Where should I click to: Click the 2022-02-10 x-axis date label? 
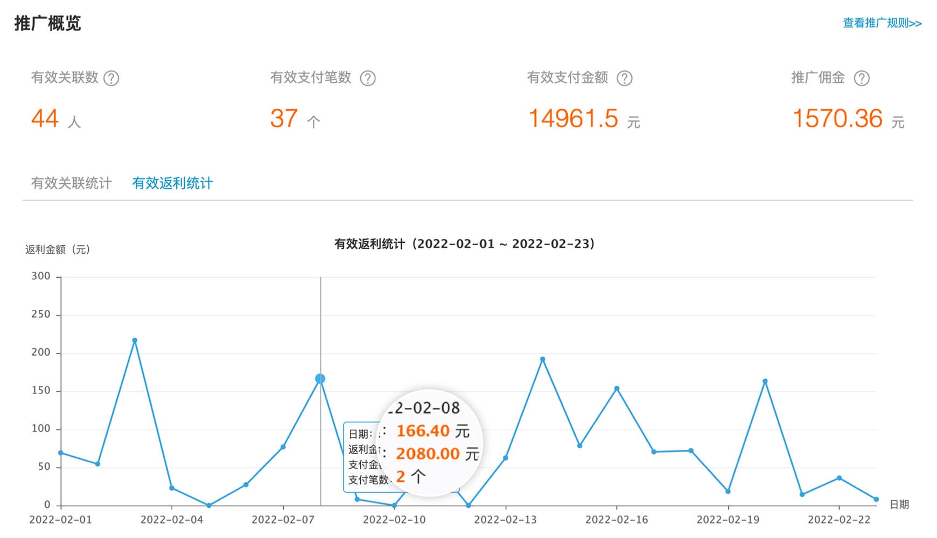click(x=394, y=520)
